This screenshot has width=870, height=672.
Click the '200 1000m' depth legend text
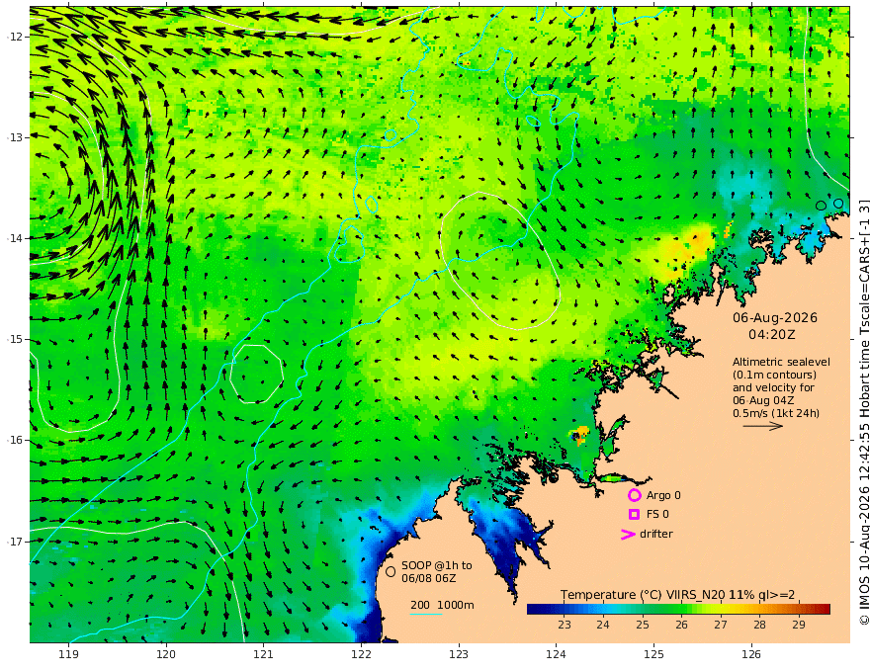pyautogui.click(x=442, y=605)
